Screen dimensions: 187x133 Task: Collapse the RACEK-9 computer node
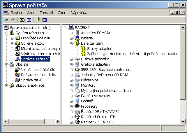pyautogui.click(x=65, y=28)
